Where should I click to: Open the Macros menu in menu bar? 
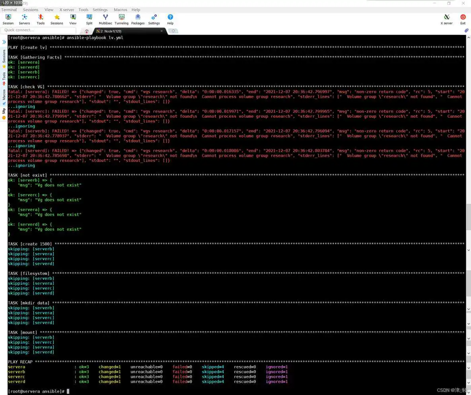(121, 10)
